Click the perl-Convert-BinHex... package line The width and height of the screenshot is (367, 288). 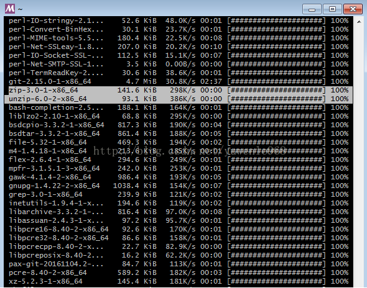179,29
